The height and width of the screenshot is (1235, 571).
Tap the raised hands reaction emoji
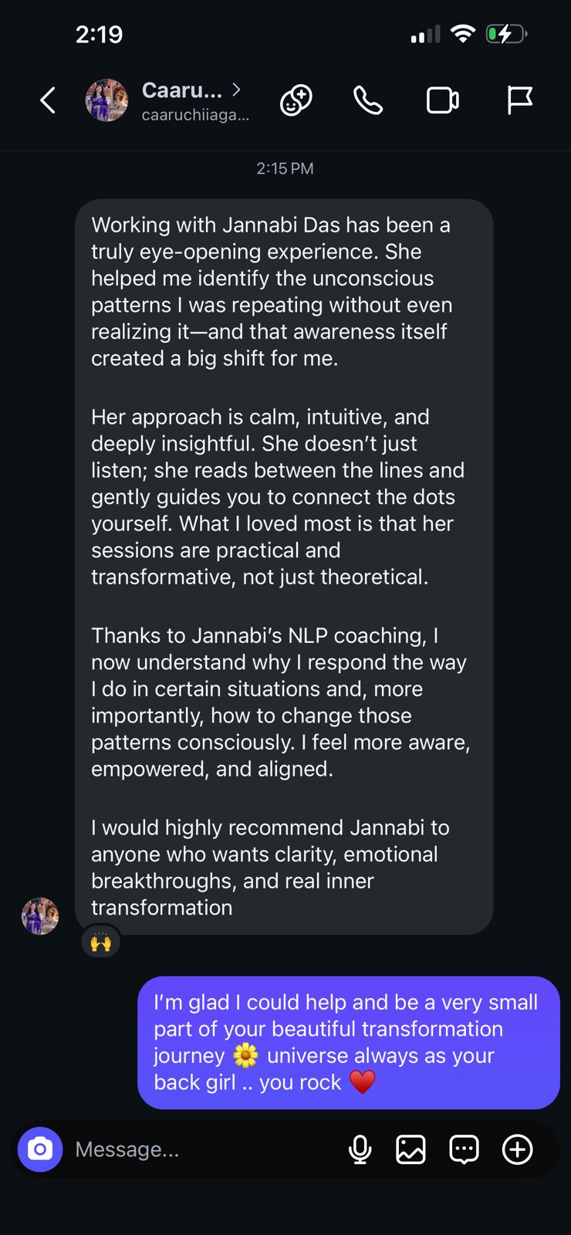pyautogui.click(x=101, y=942)
